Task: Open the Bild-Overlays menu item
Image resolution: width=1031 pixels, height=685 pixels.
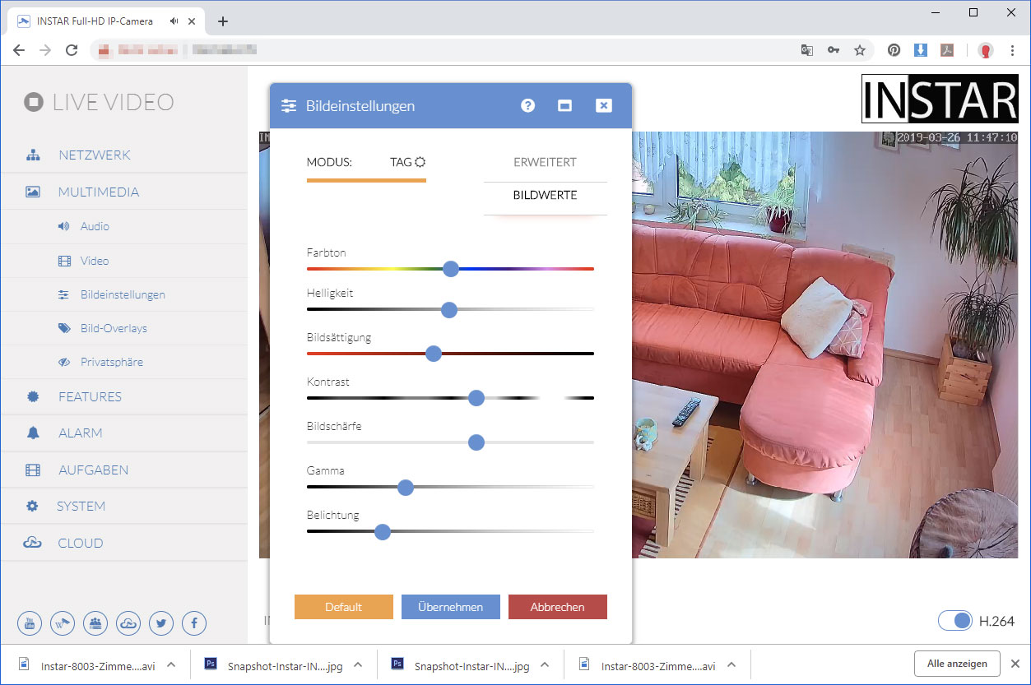Action: (114, 328)
